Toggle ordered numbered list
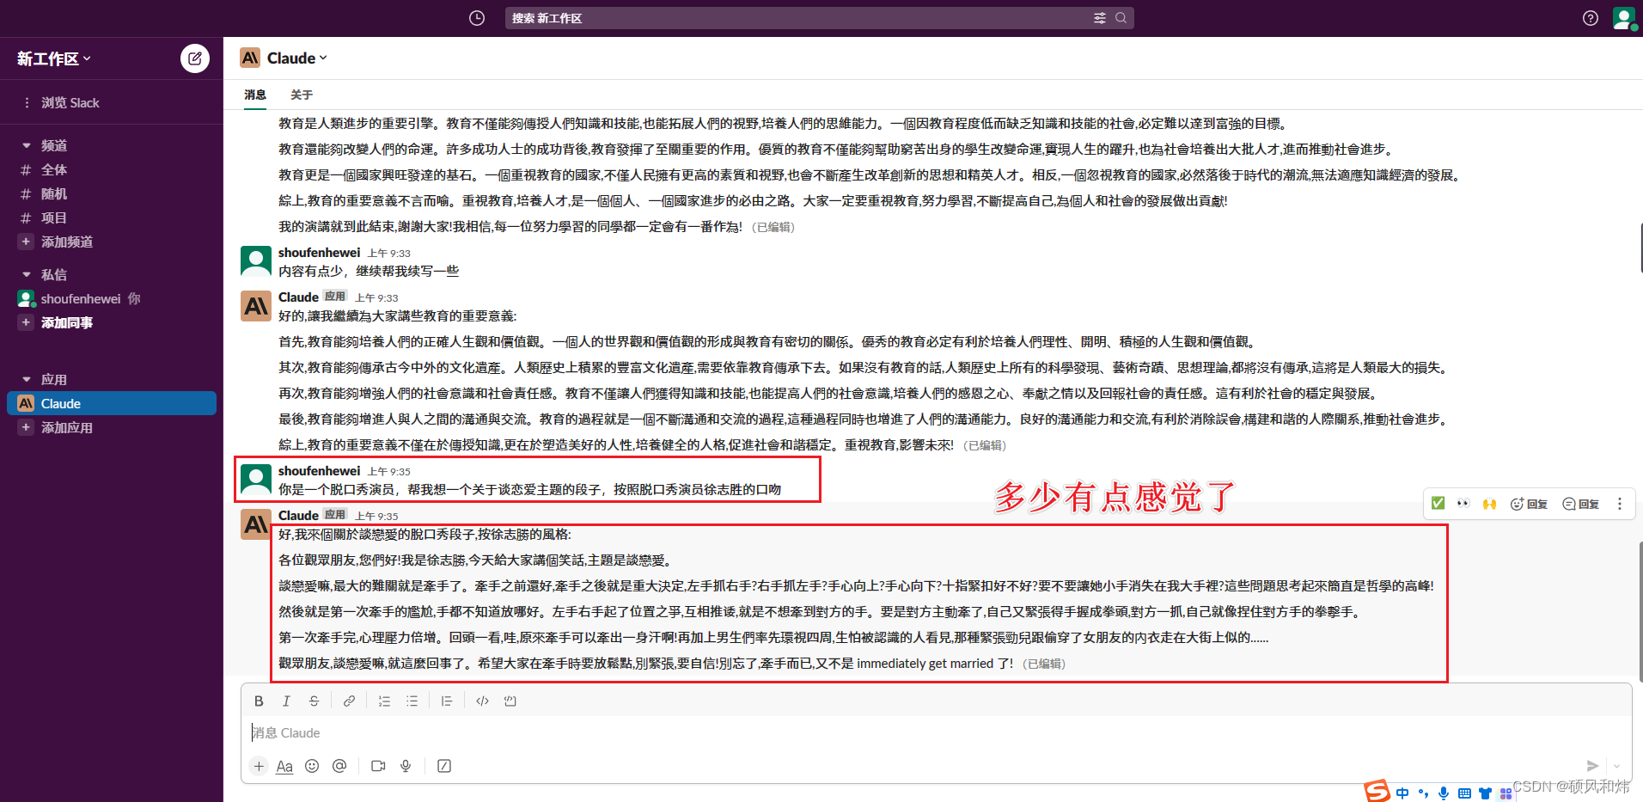This screenshot has width=1643, height=802. (x=384, y=701)
